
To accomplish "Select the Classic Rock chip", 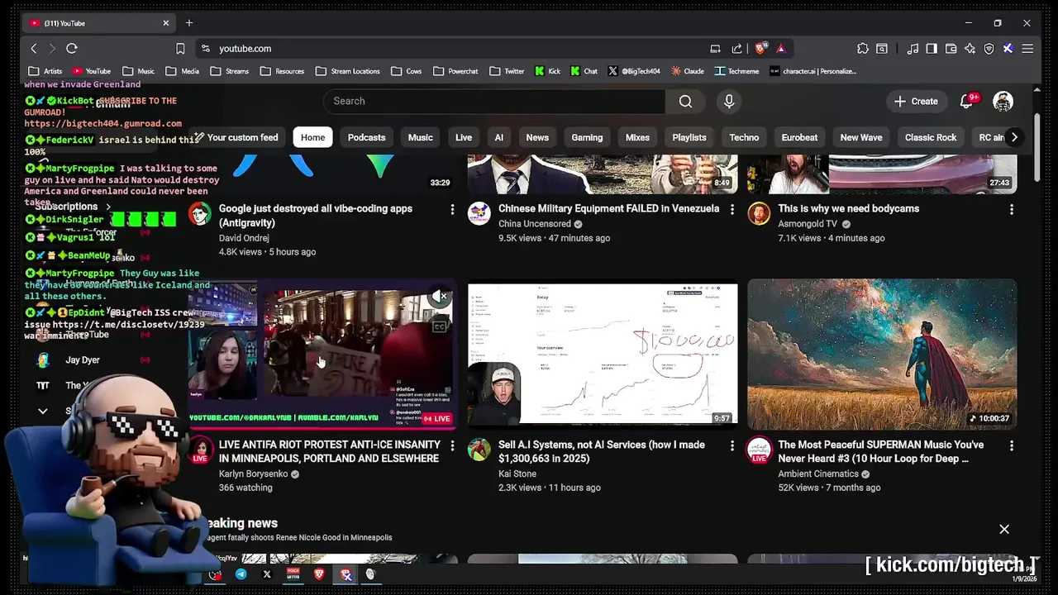I will pyautogui.click(x=931, y=137).
